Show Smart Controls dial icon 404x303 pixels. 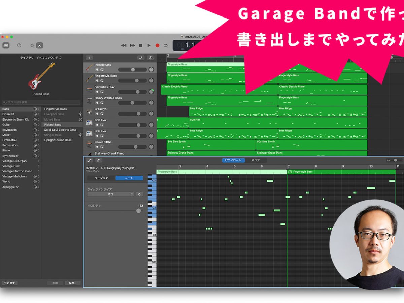[32, 45]
